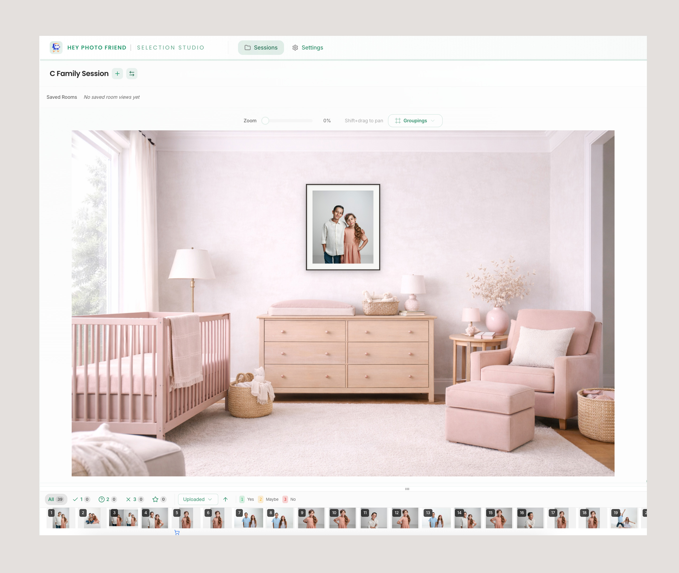Rate the current photo Yes

[242, 499]
